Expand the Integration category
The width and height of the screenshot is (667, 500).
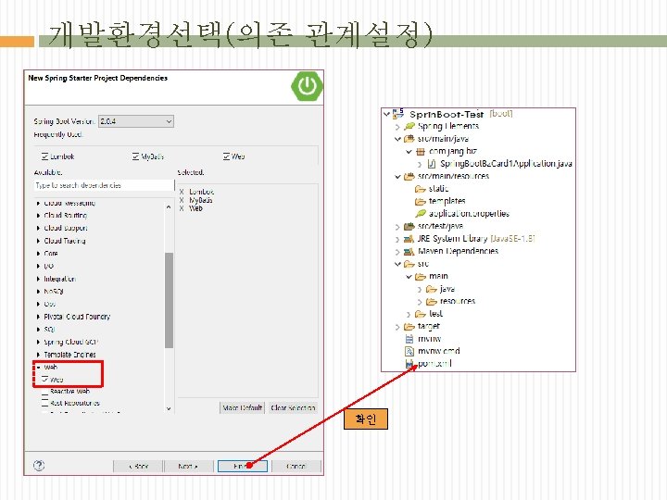38,279
